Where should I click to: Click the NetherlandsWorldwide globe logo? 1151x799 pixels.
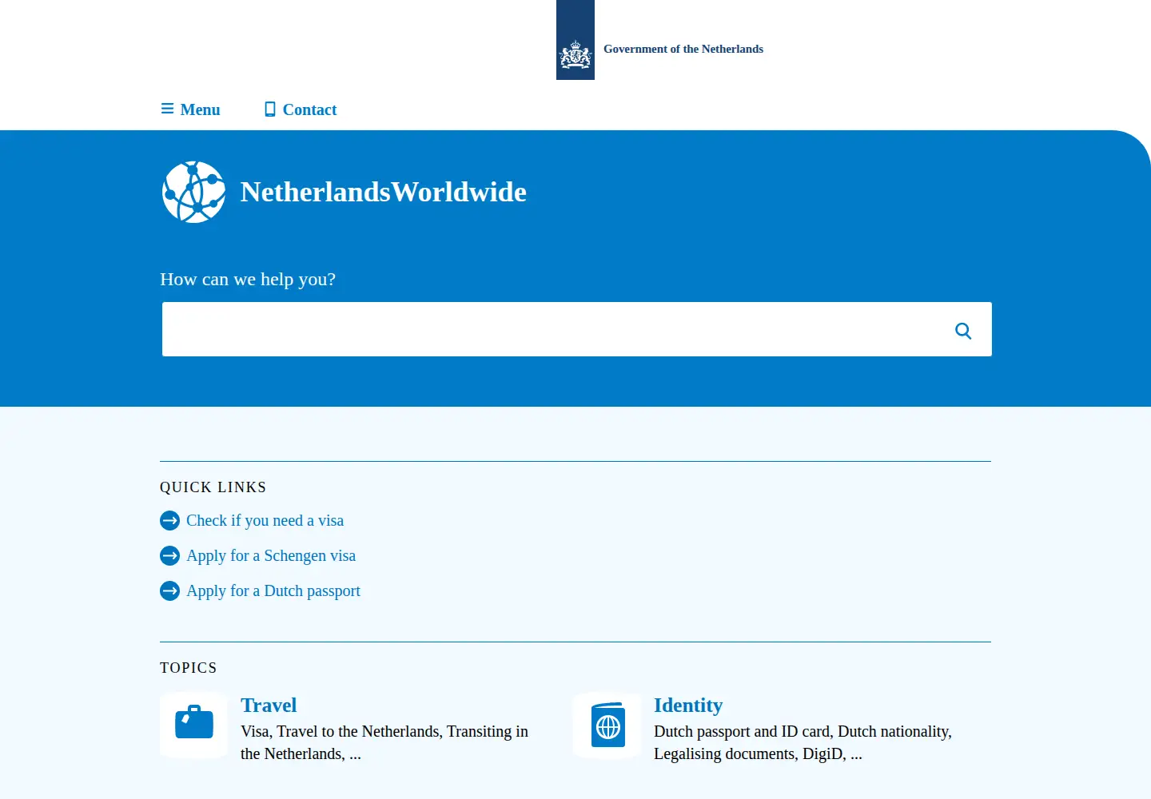pyautogui.click(x=193, y=192)
